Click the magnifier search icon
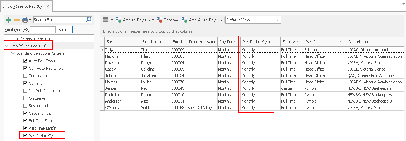This screenshot has width=406, height=141. coord(89,20)
